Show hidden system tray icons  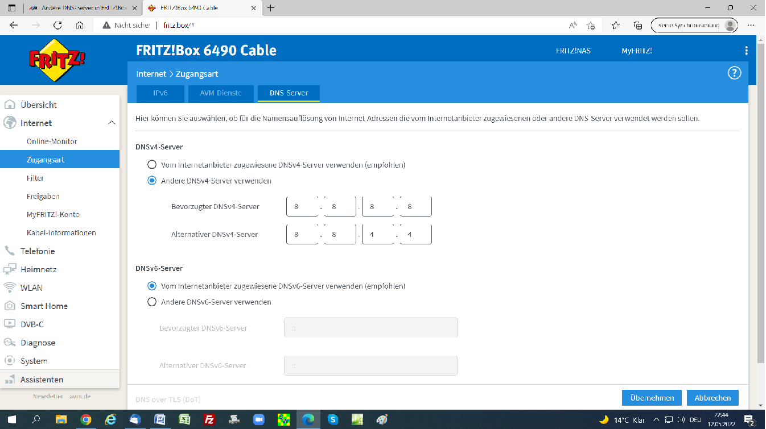pos(657,420)
